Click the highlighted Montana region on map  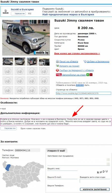click(x=8, y=168)
